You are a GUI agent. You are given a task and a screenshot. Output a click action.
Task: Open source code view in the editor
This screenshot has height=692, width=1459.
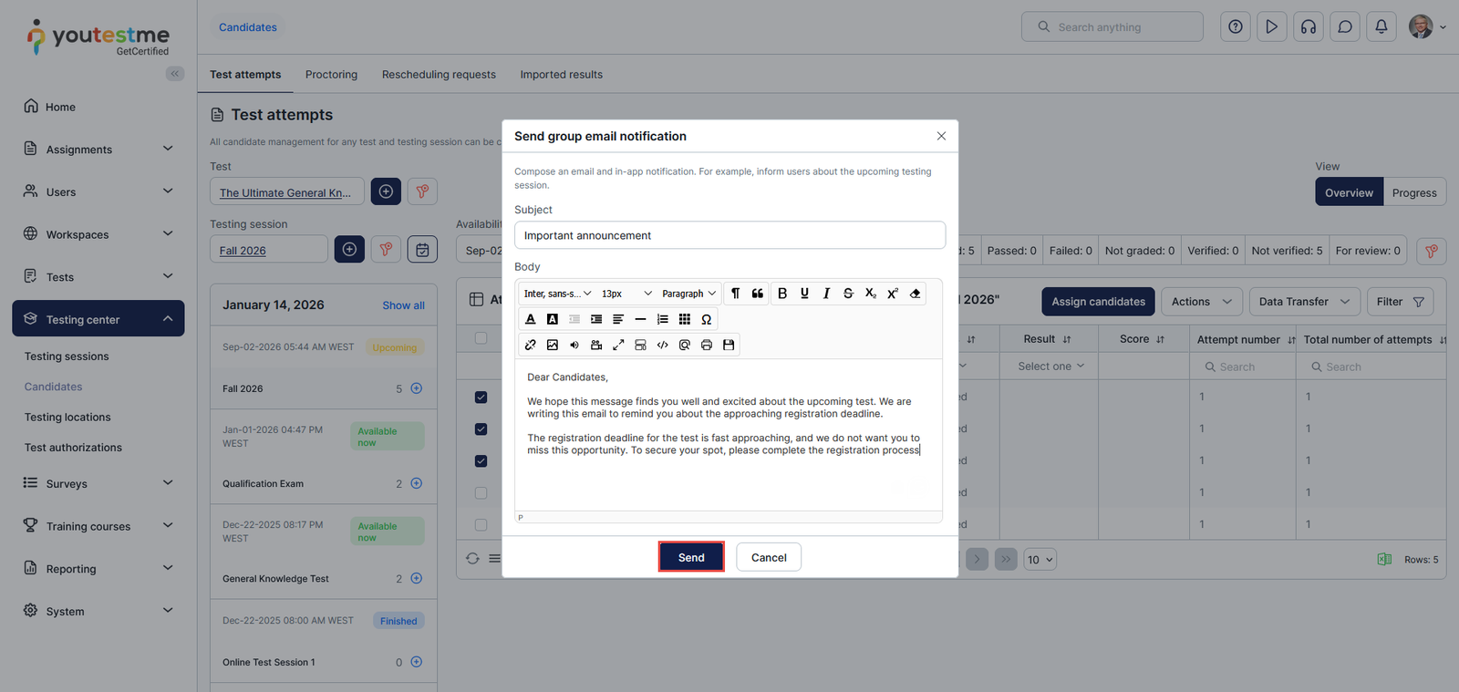tap(663, 345)
